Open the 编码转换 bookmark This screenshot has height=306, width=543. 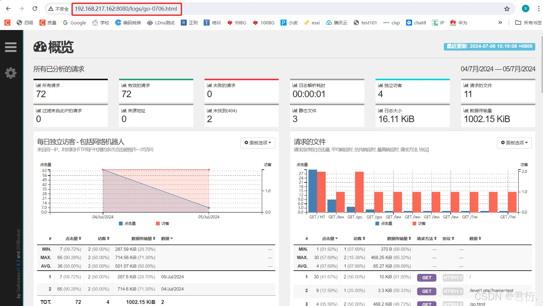(128, 23)
